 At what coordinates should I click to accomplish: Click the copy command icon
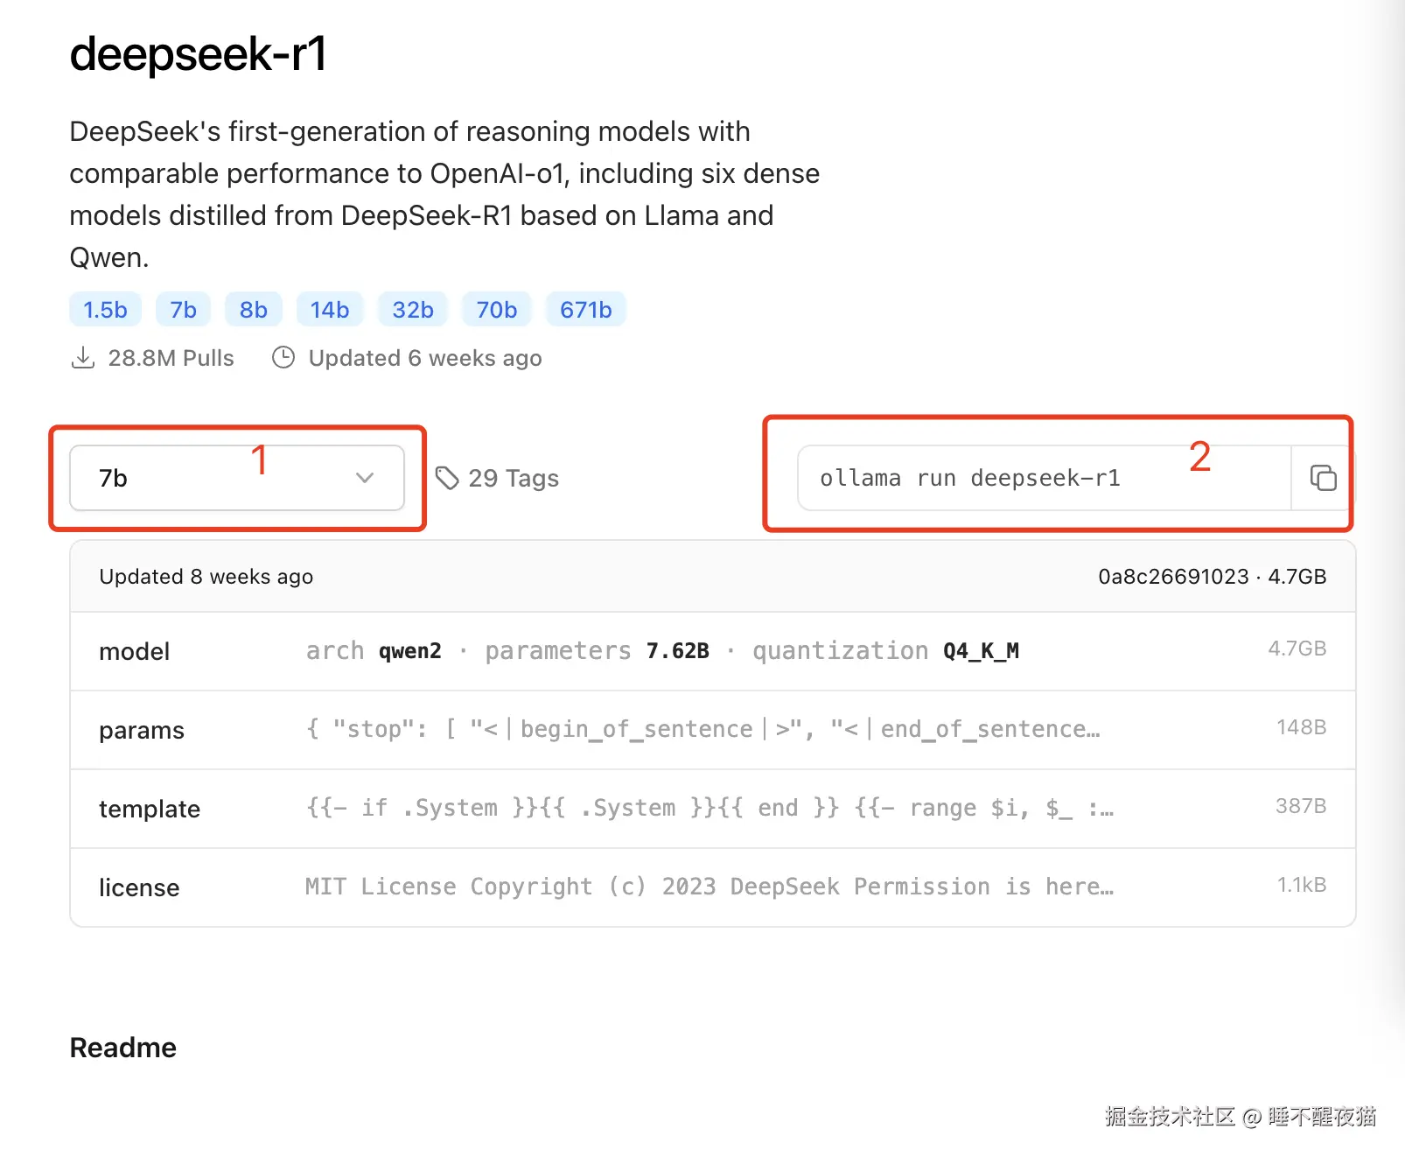[1323, 478]
